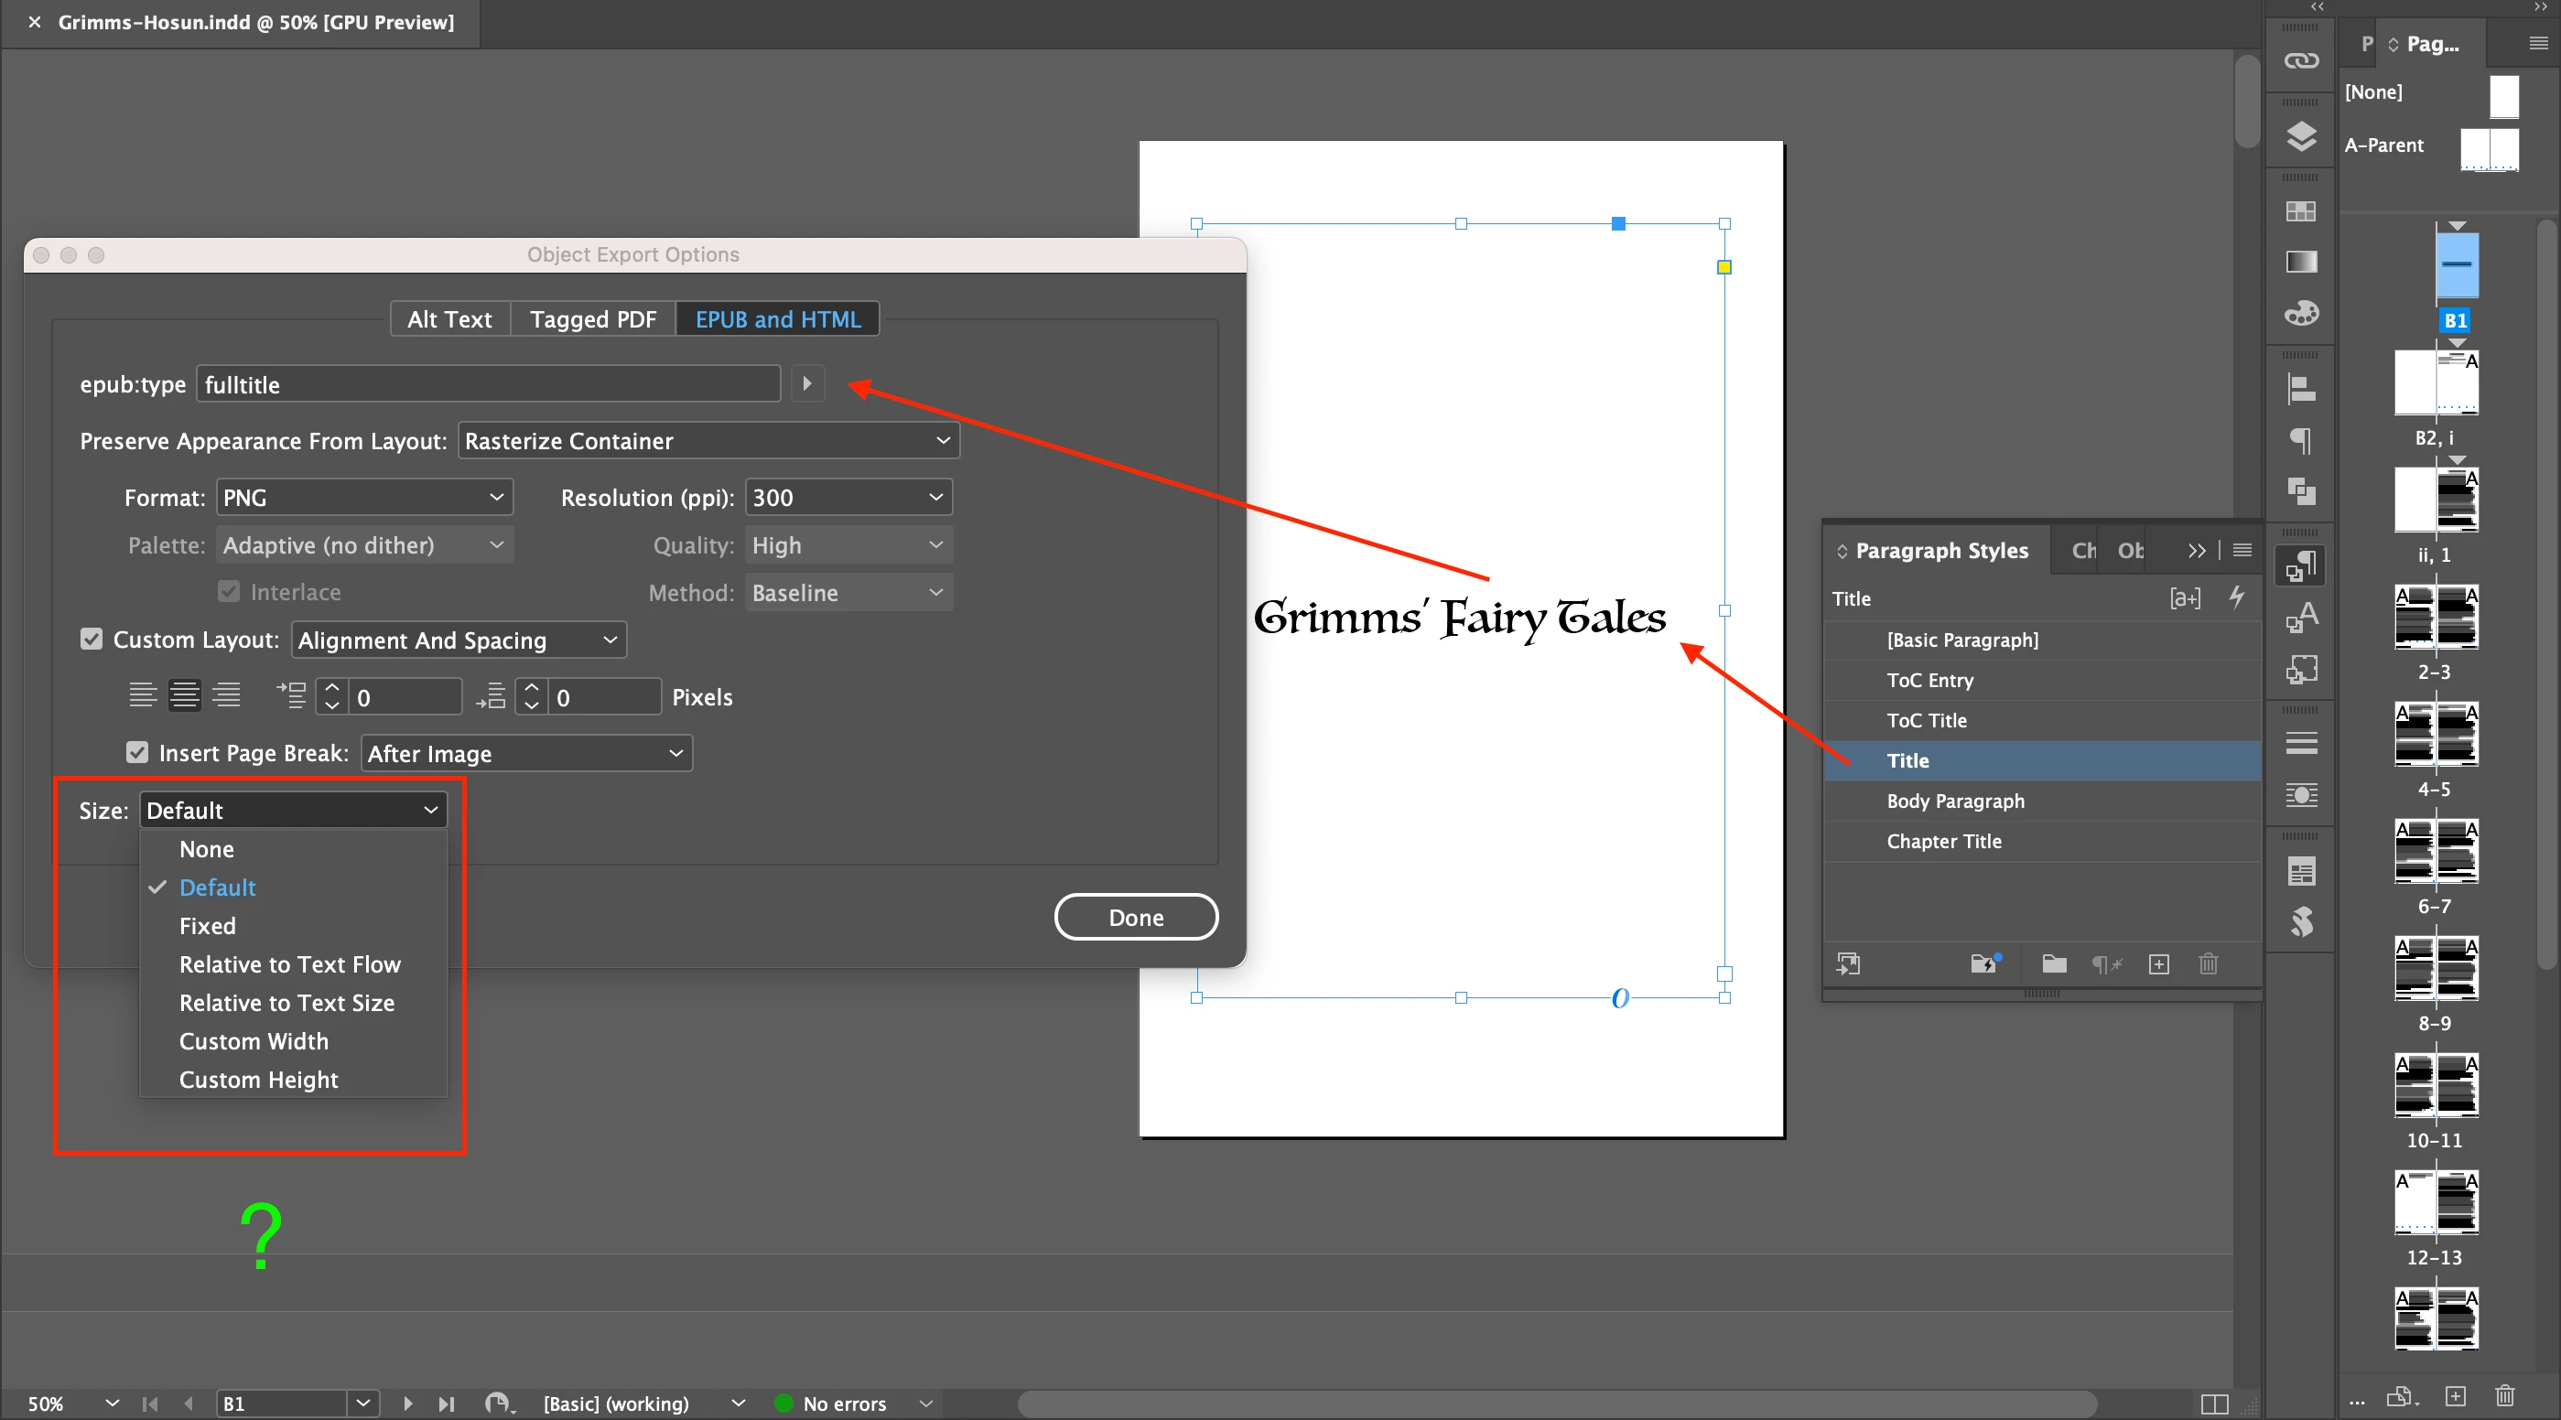Open the Format PNG dropdown
2561x1420 pixels.
point(364,497)
